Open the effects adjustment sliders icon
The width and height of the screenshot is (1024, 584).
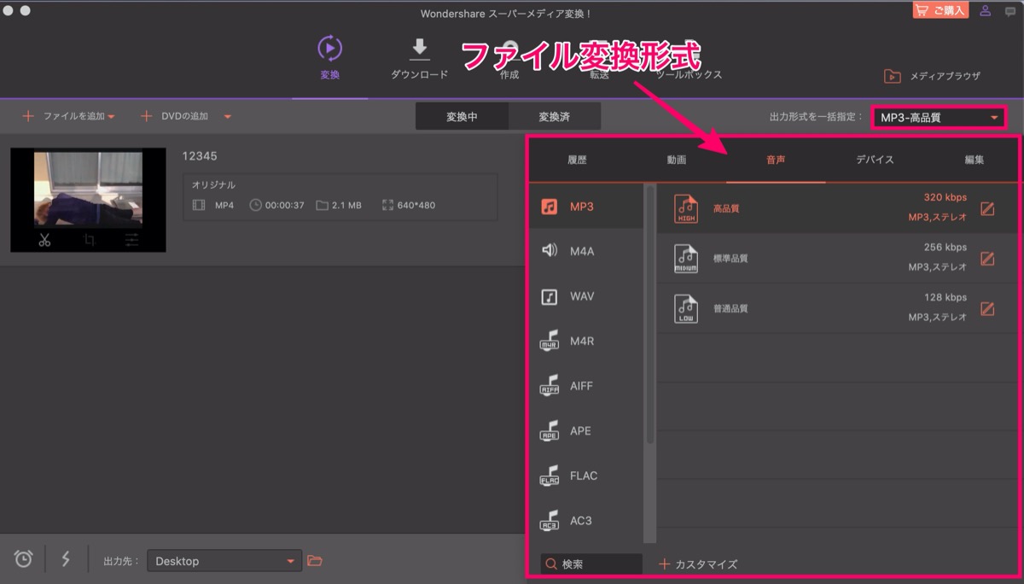tap(131, 240)
